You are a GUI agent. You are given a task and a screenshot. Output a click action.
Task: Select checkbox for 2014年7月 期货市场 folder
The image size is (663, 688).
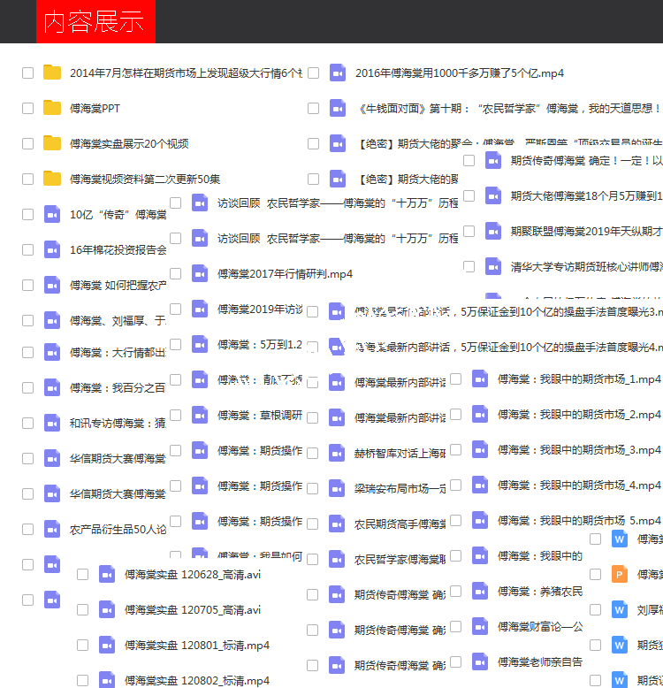pyautogui.click(x=28, y=73)
